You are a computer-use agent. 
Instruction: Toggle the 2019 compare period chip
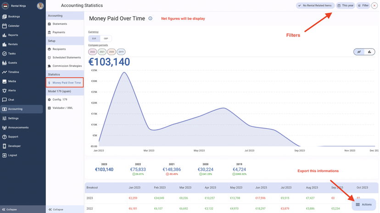tap(121, 52)
